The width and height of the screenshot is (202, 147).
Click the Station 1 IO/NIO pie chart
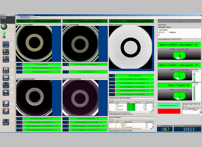(x=179, y=55)
